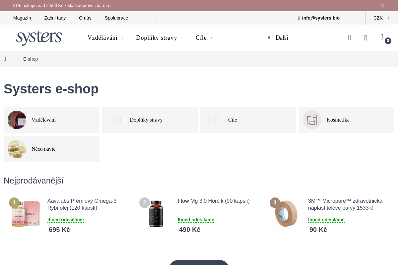Open the shopping cart icon
398x265 pixels.
385,38
